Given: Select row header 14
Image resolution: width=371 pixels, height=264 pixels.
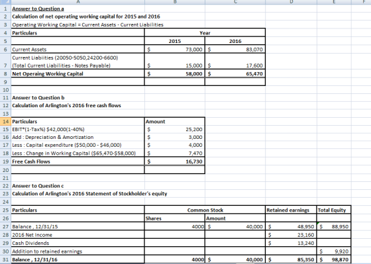Looking at the screenshot, I should pyautogui.click(x=5, y=122).
